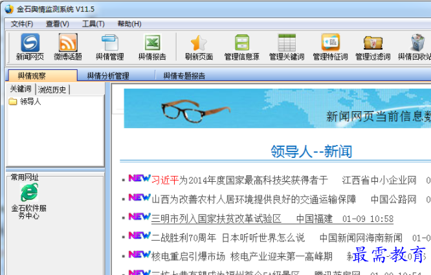
Task: Open the 工具(T) menu
Action: [93, 24]
